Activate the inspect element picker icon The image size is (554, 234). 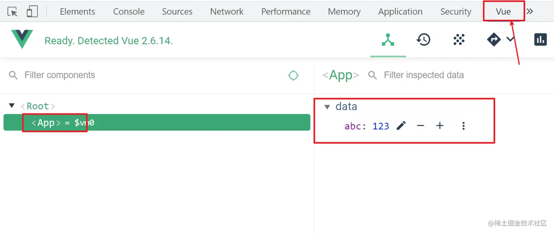[12, 12]
